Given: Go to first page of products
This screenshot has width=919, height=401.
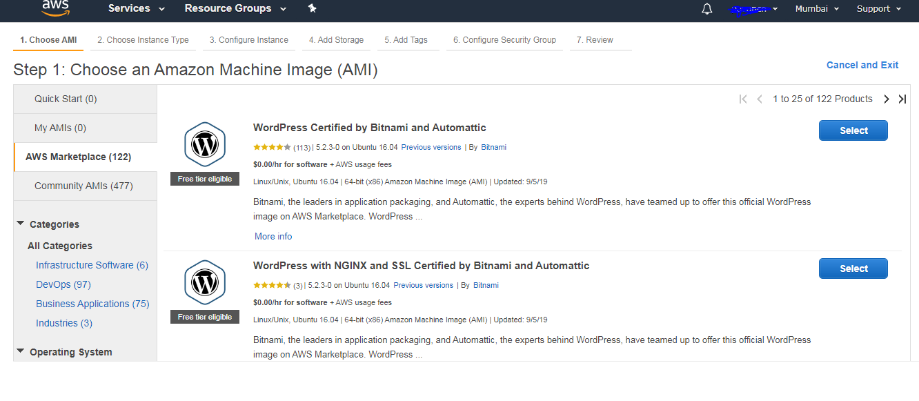Looking at the screenshot, I should (743, 99).
